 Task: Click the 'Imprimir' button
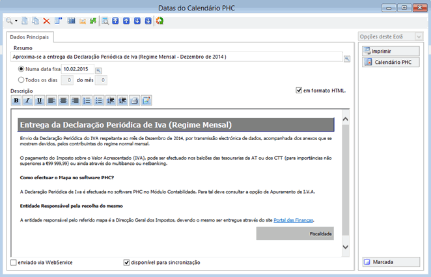click(x=391, y=51)
